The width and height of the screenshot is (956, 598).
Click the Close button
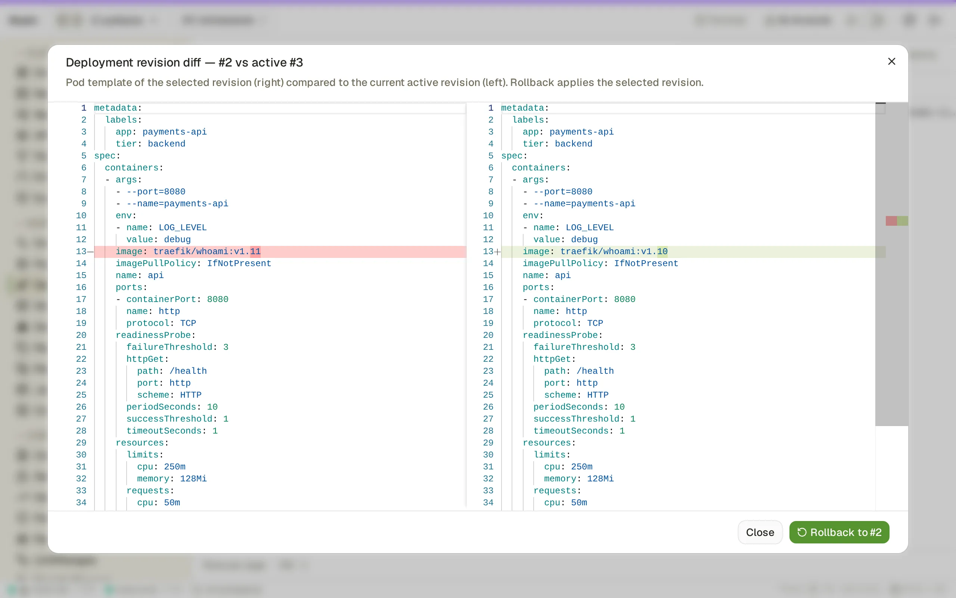pyautogui.click(x=760, y=532)
